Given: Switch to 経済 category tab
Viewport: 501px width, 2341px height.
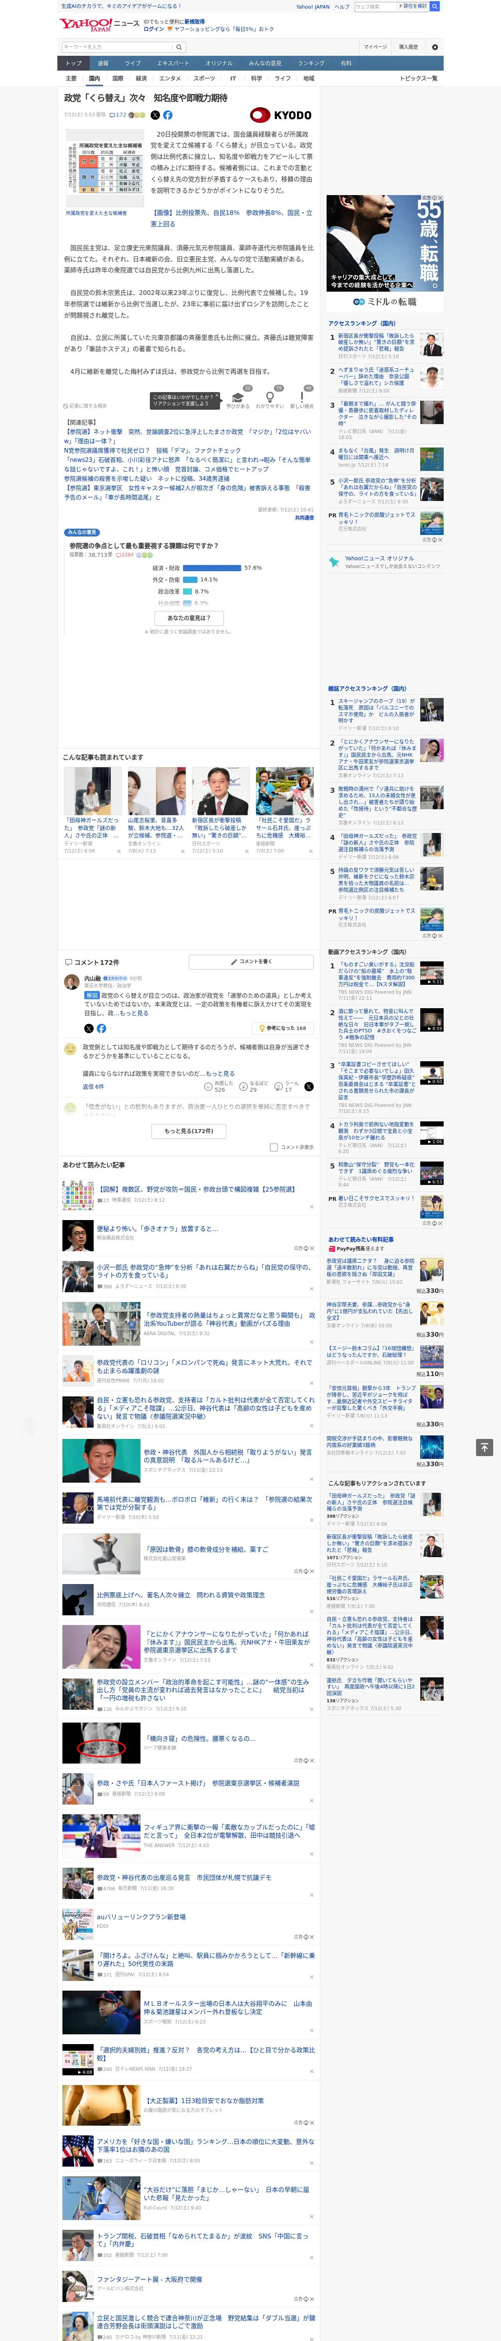Looking at the screenshot, I should click(x=141, y=78).
